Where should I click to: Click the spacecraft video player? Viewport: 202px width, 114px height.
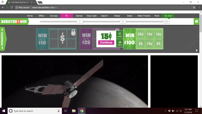click(x=75, y=82)
